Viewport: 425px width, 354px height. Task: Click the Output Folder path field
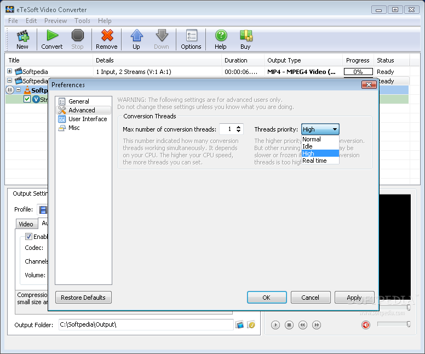[146, 324]
